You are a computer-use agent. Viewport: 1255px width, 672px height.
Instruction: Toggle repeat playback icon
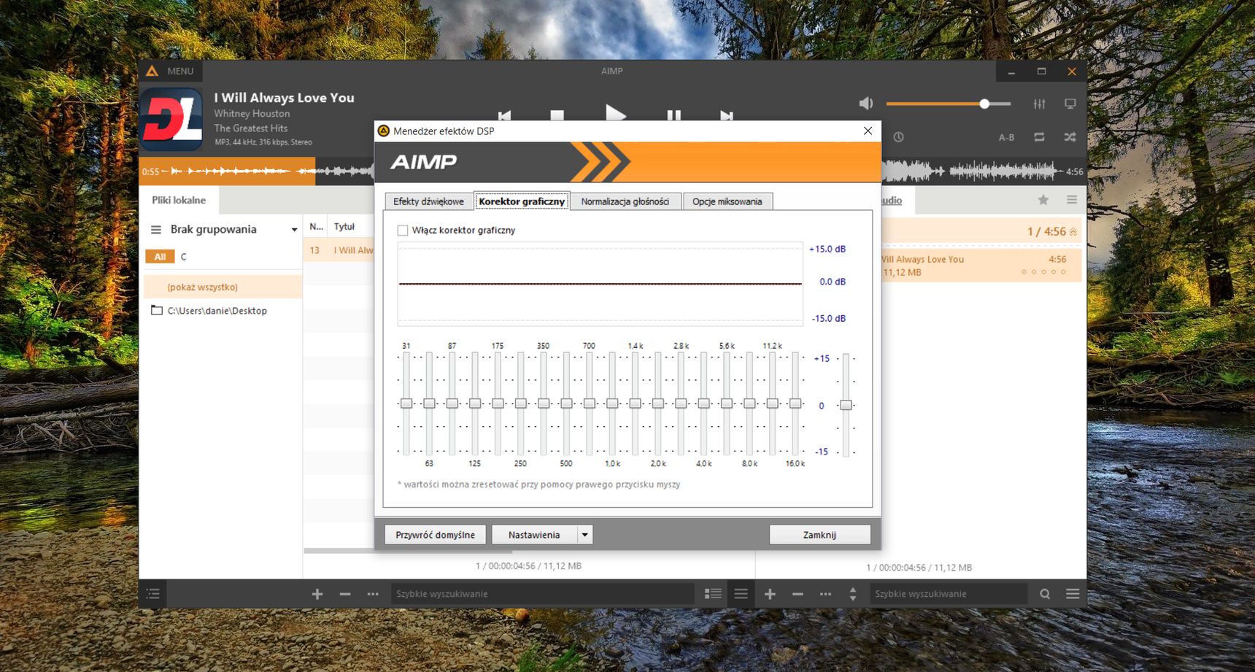[1039, 137]
